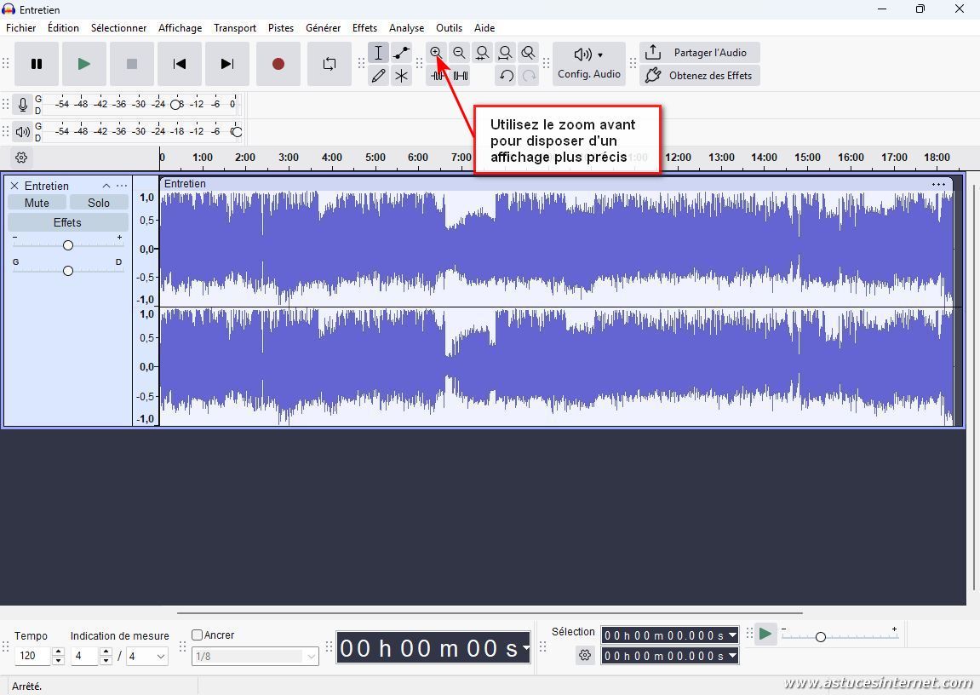Open the Config. Audio dropdown
The width and height of the screenshot is (980, 695).
coord(588,64)
